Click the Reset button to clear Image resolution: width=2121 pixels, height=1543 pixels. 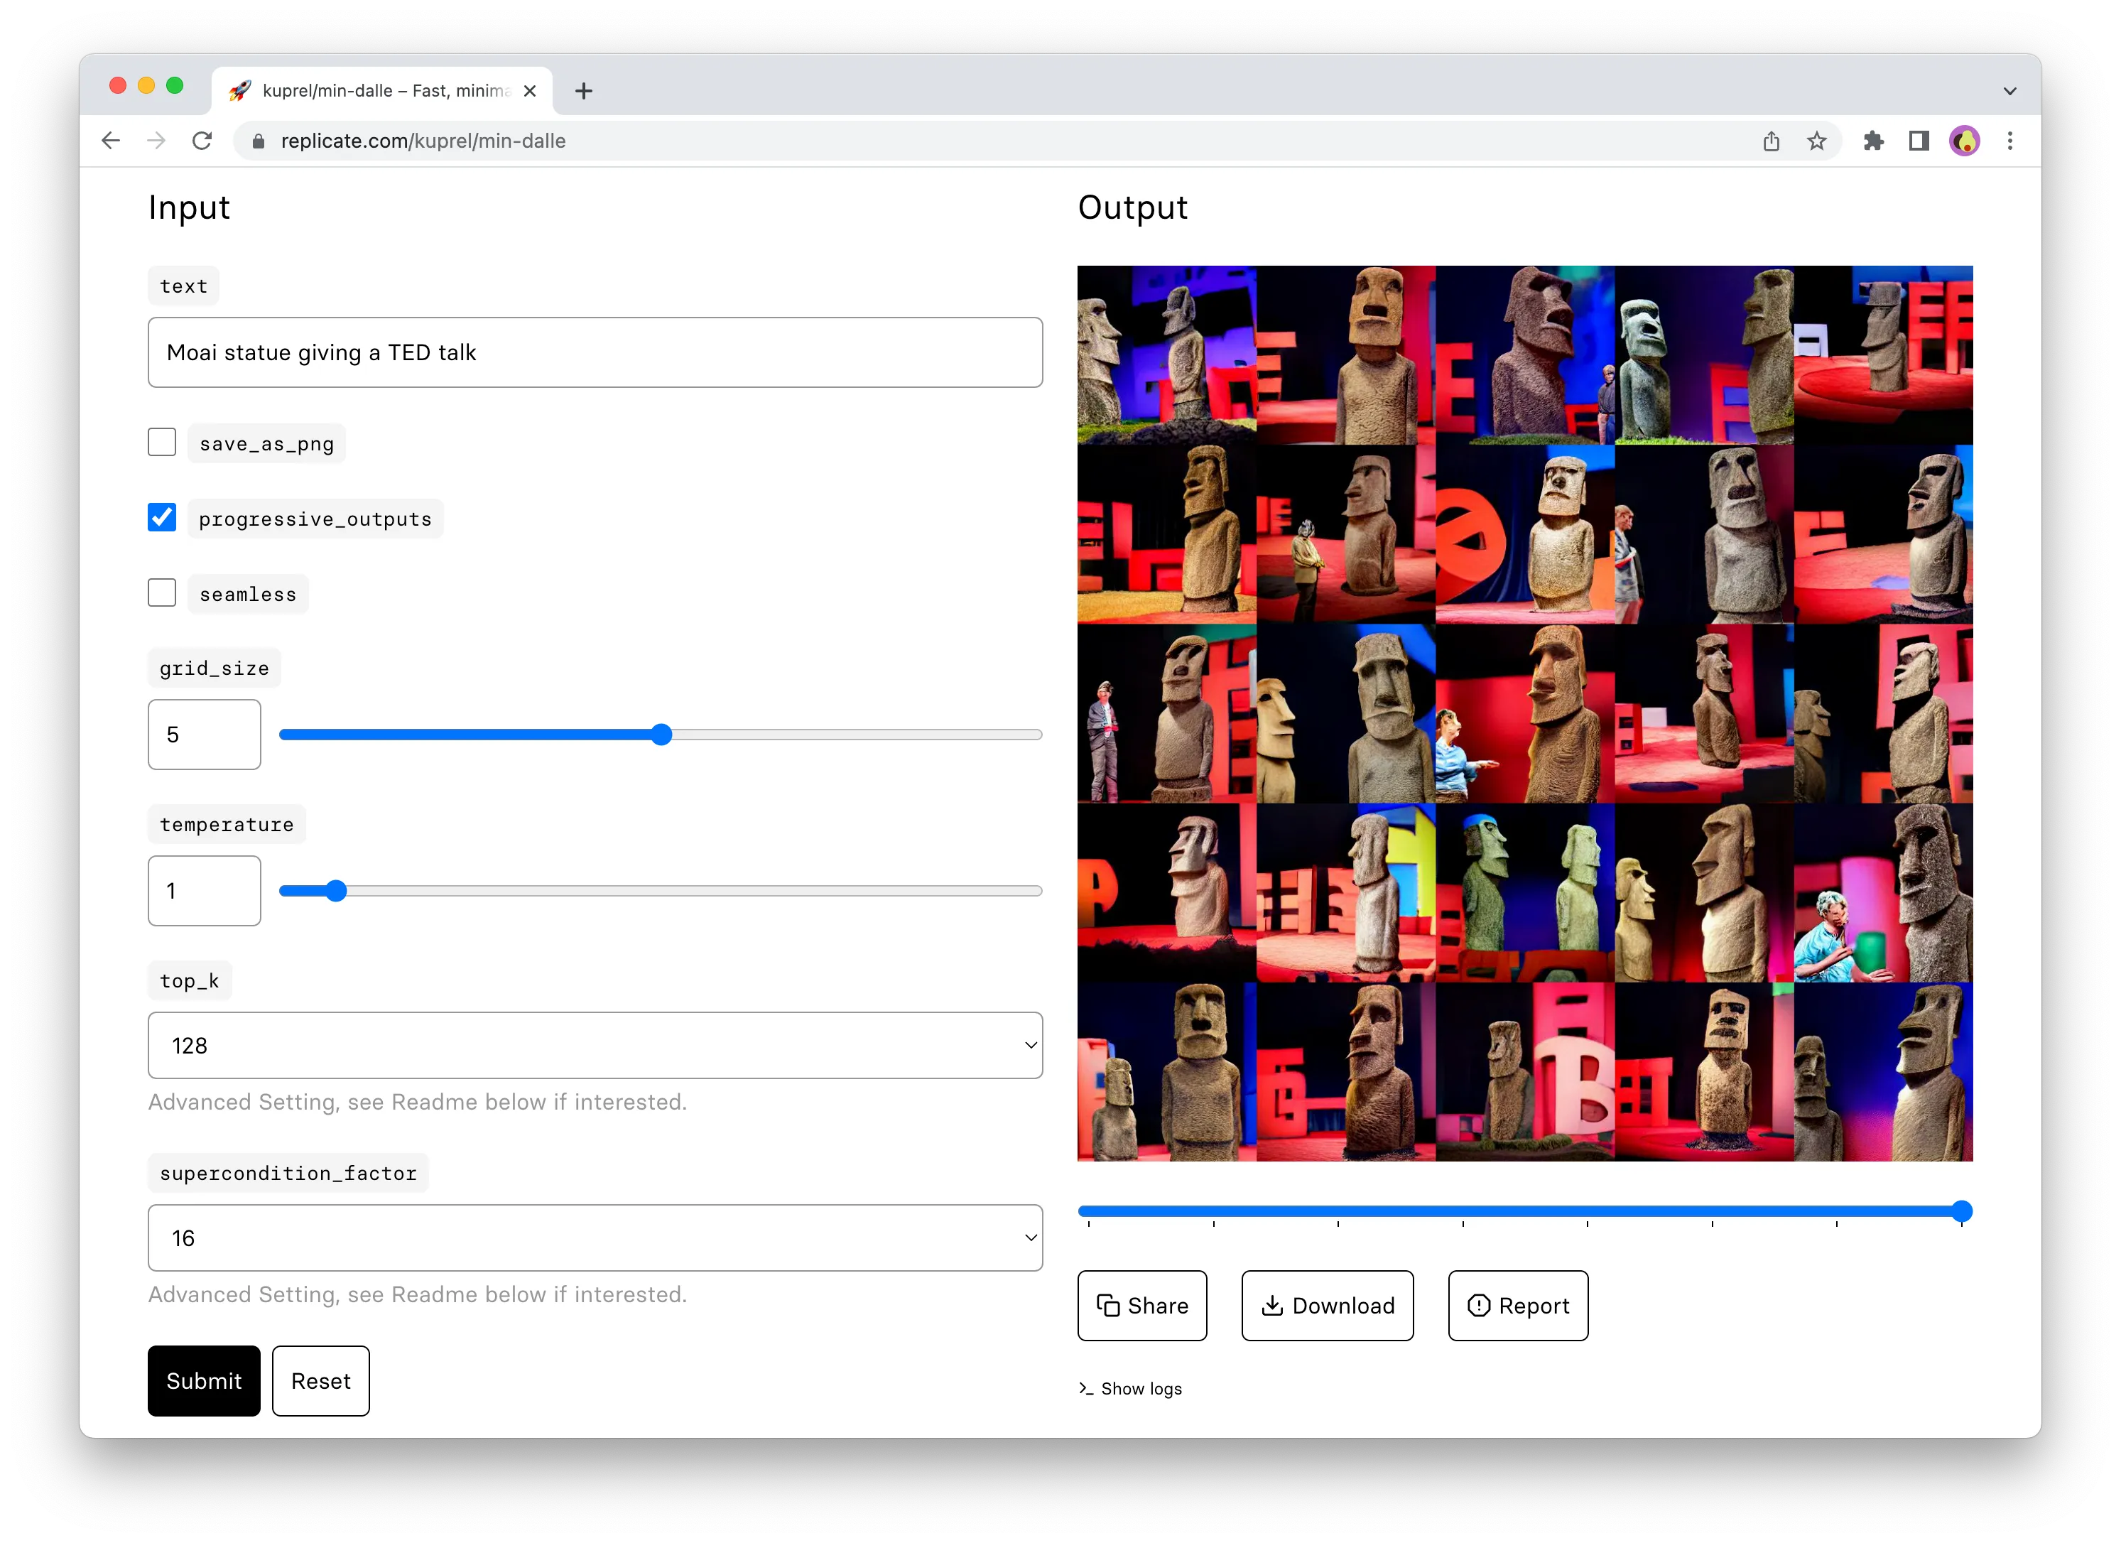[321, 1382]
